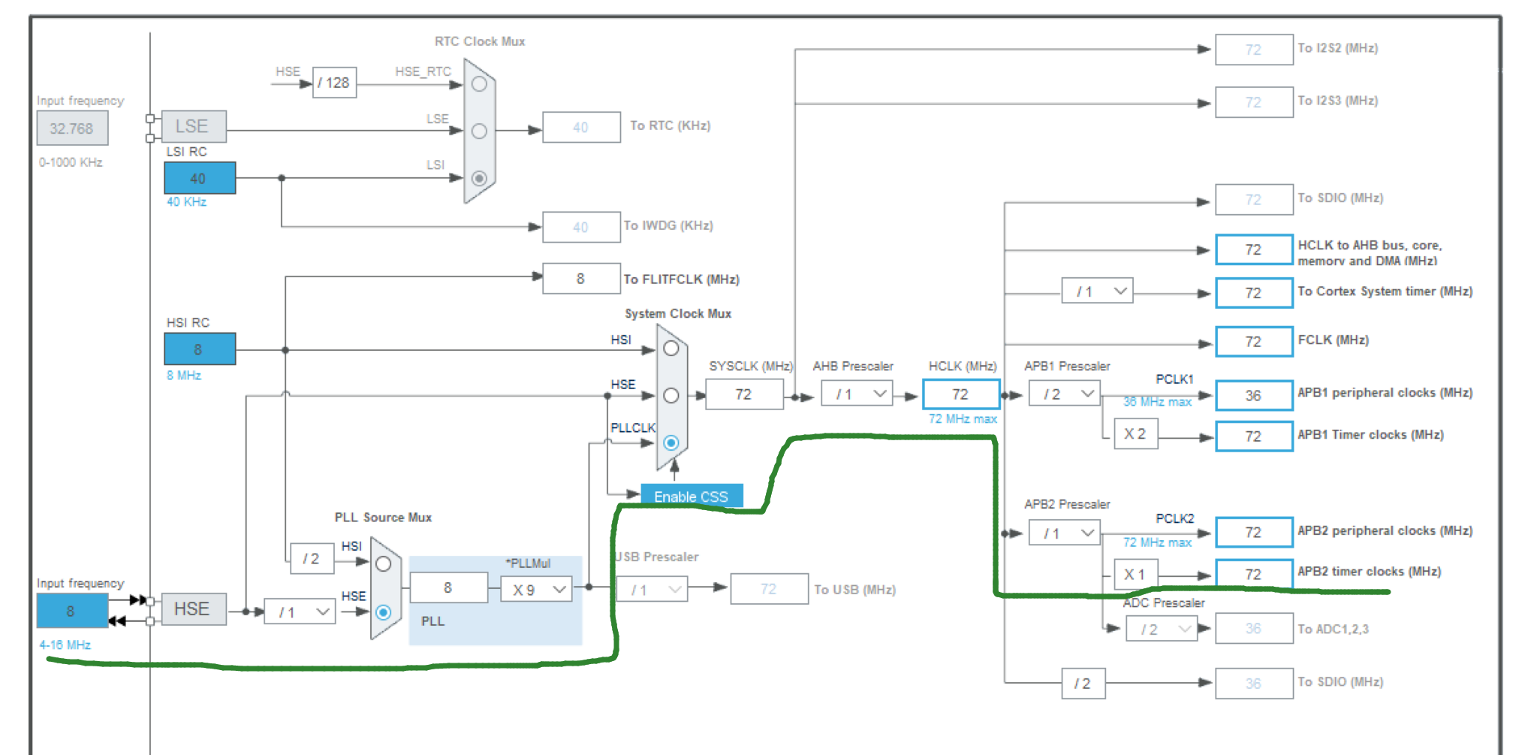Click the HCLK (MHz) value field
Screen dimensions: 1531x755
click(x=960, y=394)
